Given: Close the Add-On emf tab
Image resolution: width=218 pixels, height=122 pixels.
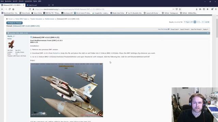Looking at the screenshot, I should click(x=49, y=5).
